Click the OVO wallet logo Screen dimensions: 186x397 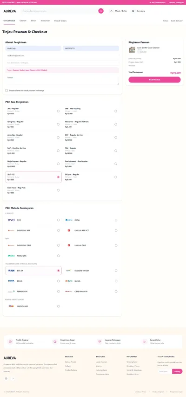click(x=11, y=220)
